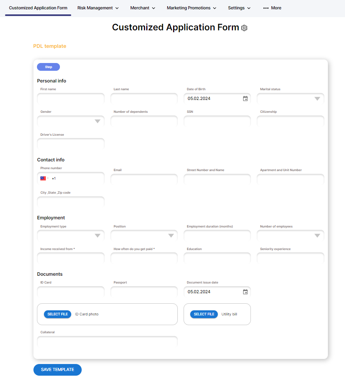
Task: Click the three-dots More menu
Action: tap(272, 8)
